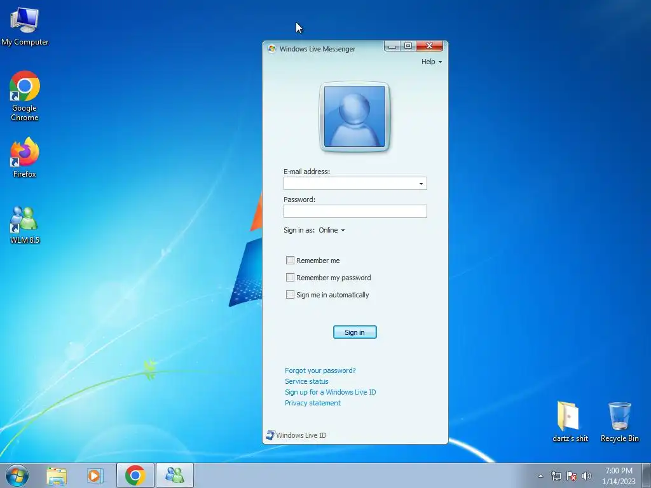Viewport: 651px width, 488px height.
Task: Click the Windows Start orb
Action: click(x=17, y=475)
